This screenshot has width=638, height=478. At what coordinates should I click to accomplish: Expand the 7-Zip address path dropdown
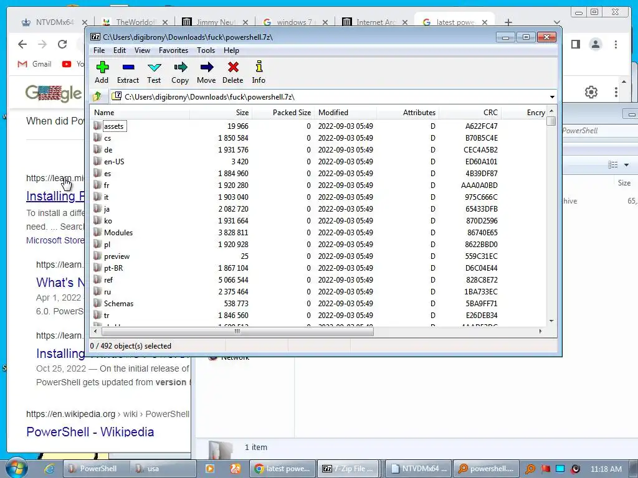[x=552, y=96]
